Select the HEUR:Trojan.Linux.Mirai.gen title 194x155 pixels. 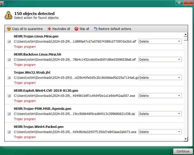36,36
